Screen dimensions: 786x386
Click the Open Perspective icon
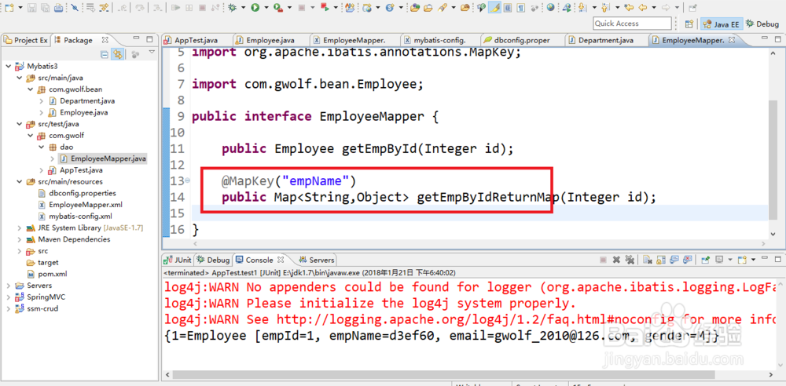click(x=689, y=24)
